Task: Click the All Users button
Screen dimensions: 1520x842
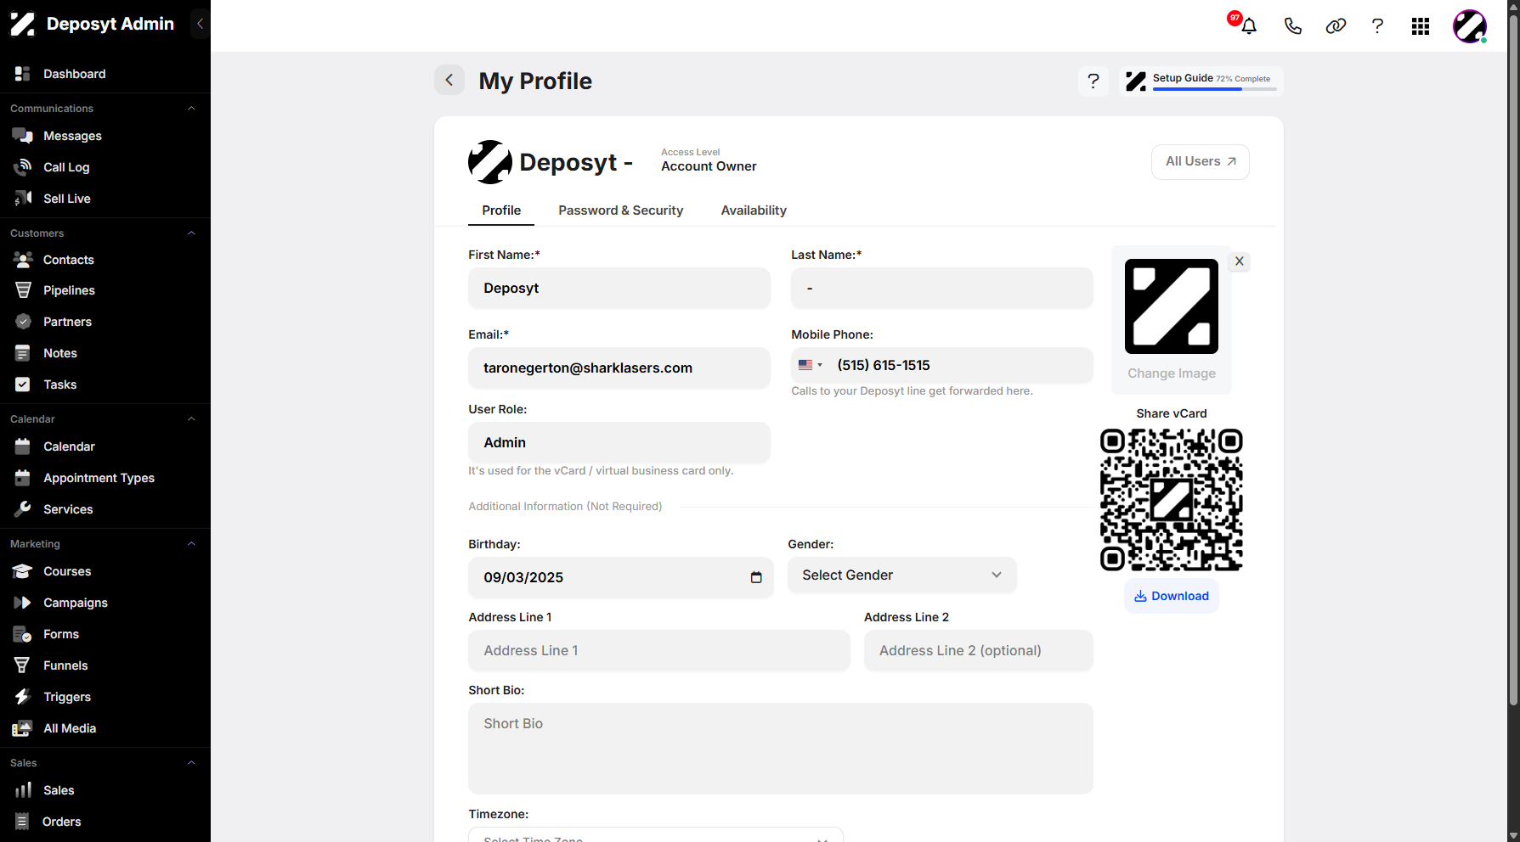Action: click(x=1200, y=161)
